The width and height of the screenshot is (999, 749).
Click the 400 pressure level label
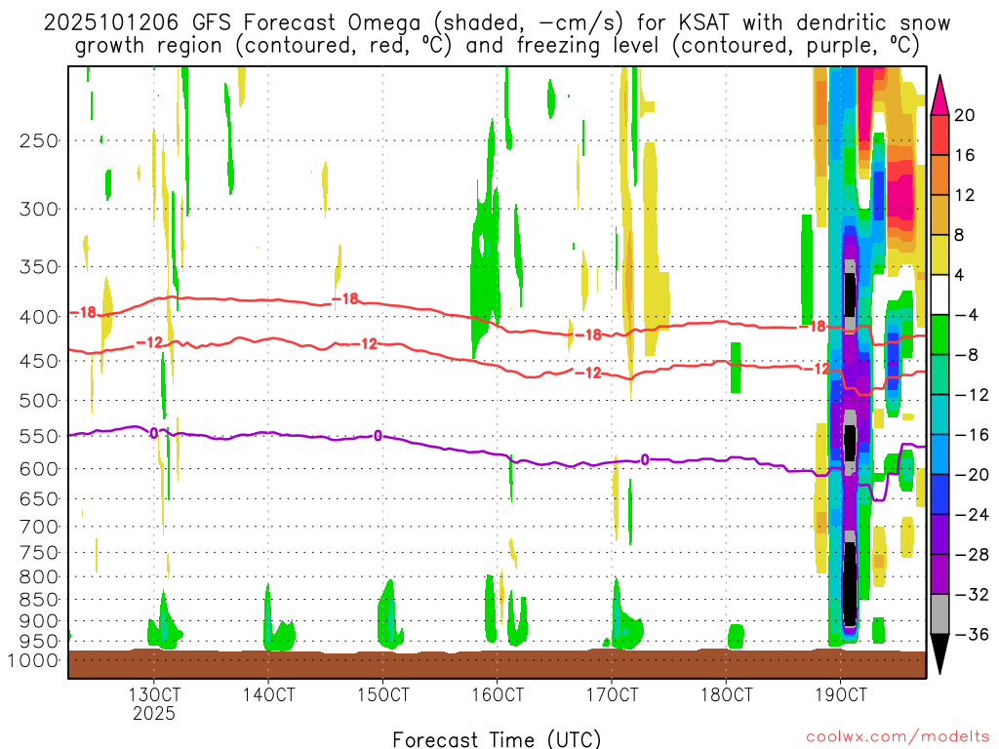click(38, 317)
